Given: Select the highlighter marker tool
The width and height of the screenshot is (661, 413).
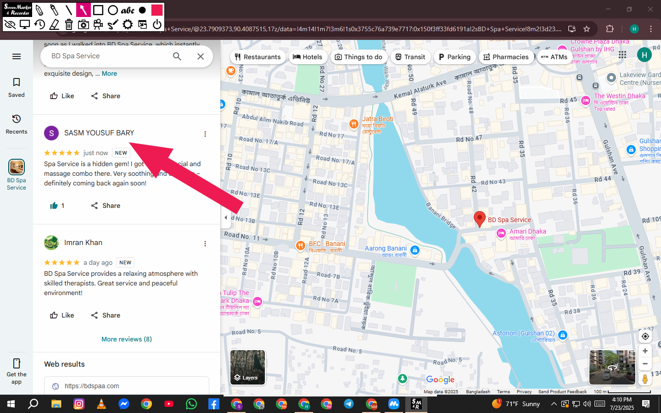Looking at the screenshot, I should (54, 10).
